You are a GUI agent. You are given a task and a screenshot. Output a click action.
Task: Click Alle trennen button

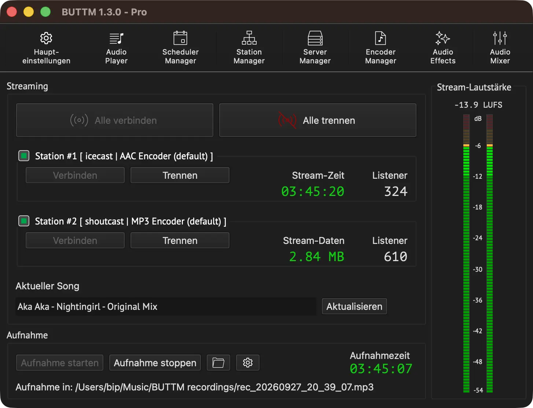(318, 120)
